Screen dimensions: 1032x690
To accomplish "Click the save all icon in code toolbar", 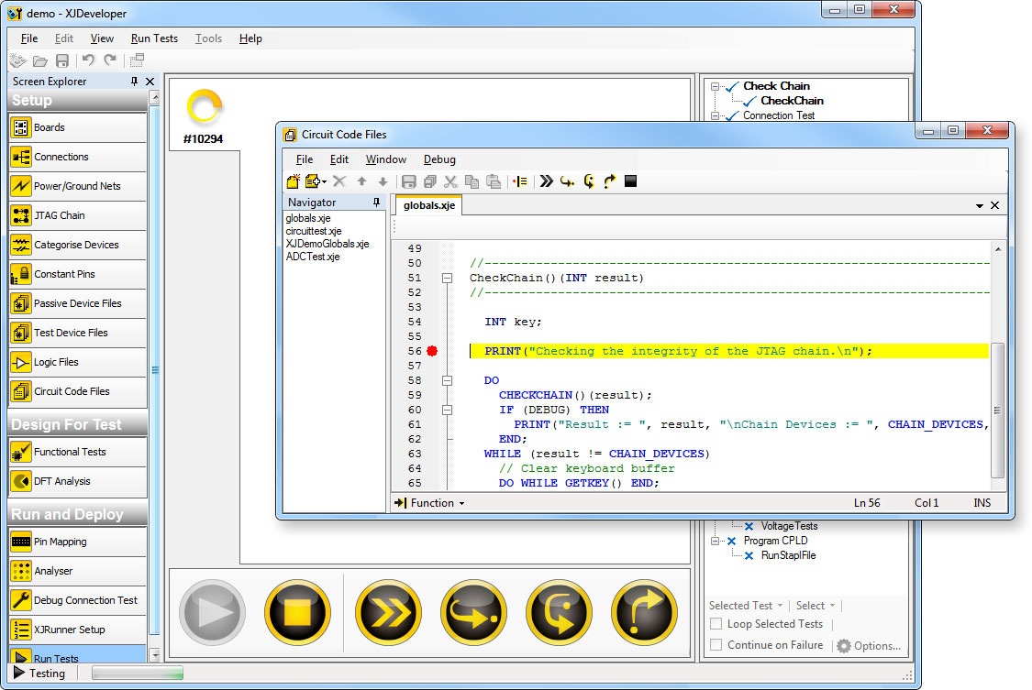I will tap(430, 181).
